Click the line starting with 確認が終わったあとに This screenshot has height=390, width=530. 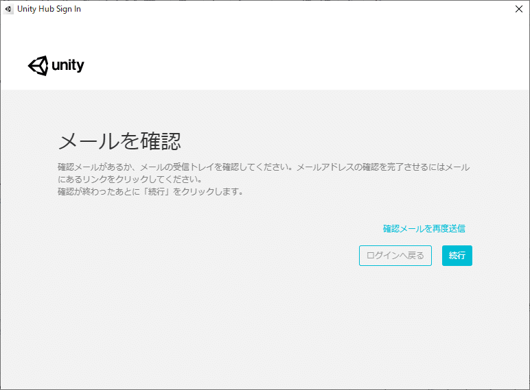pos(150,192)
